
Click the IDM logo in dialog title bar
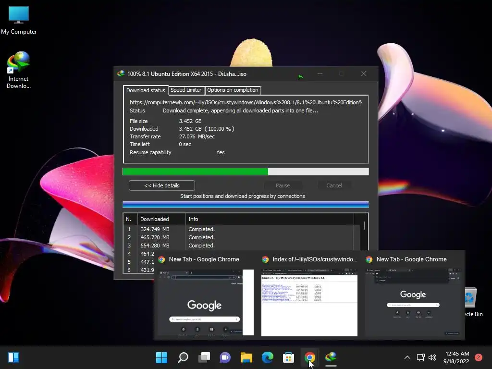(x=121, y=74)
